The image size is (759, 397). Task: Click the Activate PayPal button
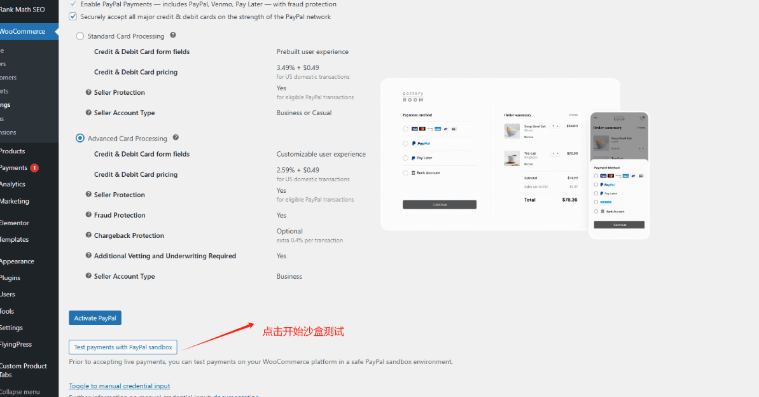pyautogui.click(x=95, y=318)
